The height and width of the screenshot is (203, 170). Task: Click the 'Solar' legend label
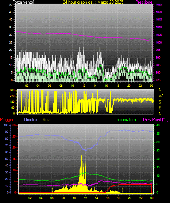(x=47, y=120)
